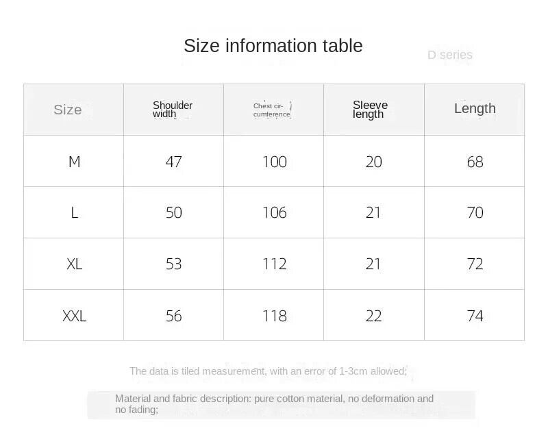
Task: Click the XL size row label
Action: tap(74, 264)
